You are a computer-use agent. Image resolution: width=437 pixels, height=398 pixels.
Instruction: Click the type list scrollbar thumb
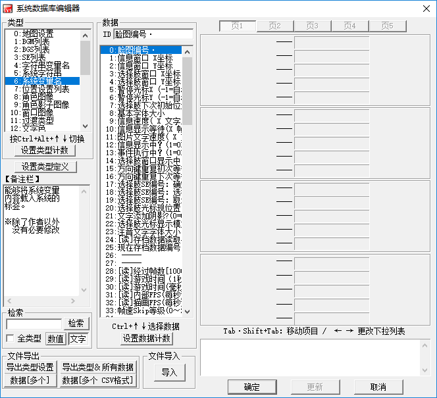pos(86,58)
